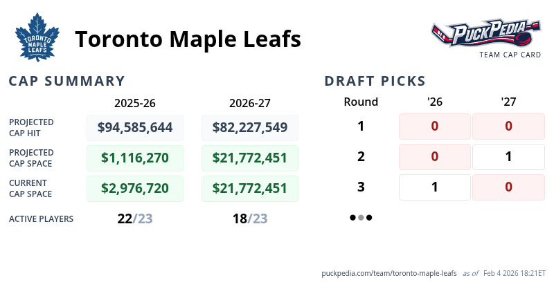The image size is (554, 289).
Task: Click the 2025-26 current cap space $2,976,720
Action: point(135,188)
